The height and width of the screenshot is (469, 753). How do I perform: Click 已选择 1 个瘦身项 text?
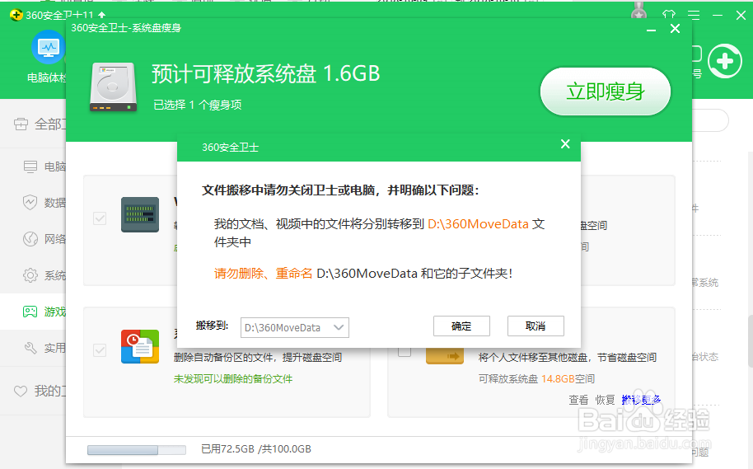(198, 105)
